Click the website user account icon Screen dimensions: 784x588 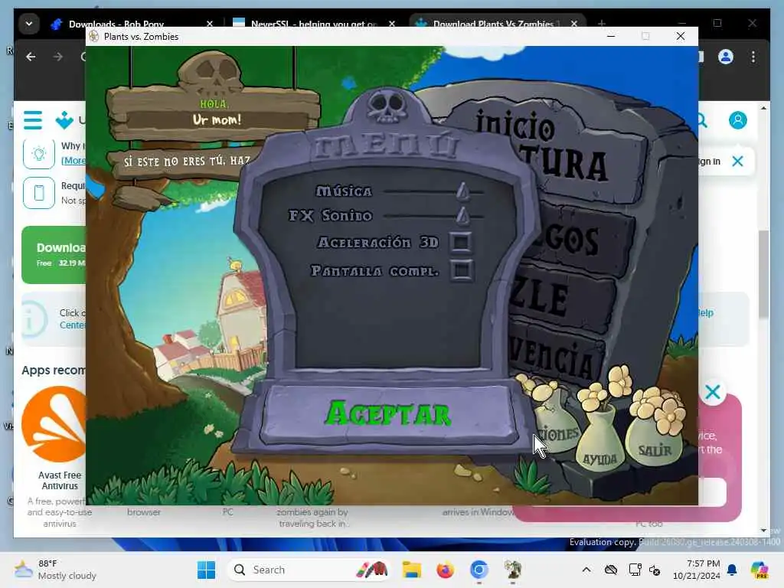coord(737,120)
